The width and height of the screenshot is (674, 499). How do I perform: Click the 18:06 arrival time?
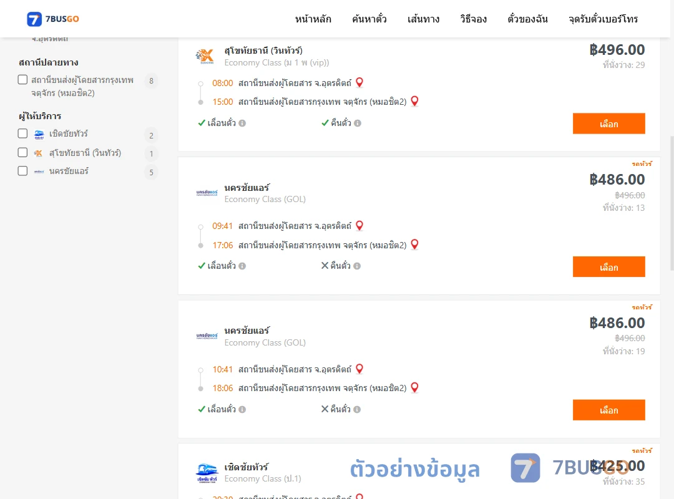[223, 388]
